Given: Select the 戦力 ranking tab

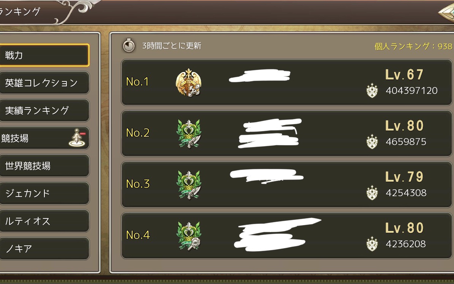Looking at the screenshot, I should (44, 55).
